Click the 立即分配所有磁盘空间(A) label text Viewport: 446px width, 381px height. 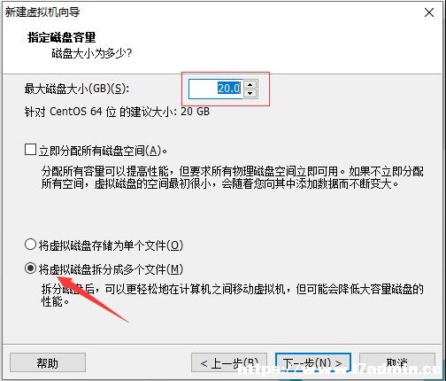pyautogui.click(x=103, y=151)
